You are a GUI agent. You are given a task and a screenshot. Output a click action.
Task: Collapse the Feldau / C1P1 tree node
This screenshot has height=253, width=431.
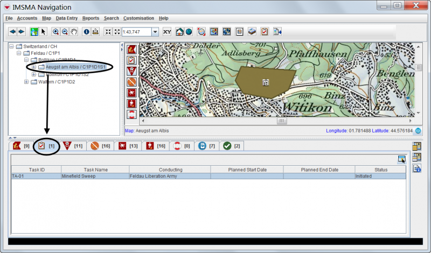click(19, 53)
